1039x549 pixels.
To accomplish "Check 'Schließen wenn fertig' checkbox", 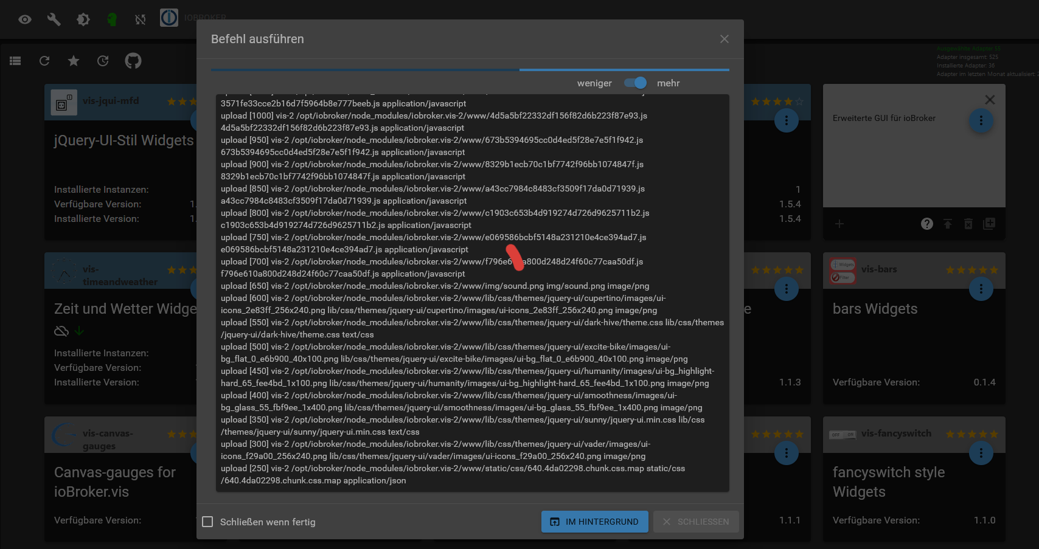I will (x=207, y=522).
